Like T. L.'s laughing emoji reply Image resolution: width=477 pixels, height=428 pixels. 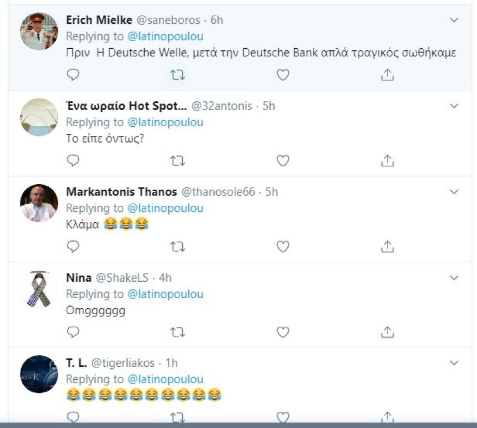point(282,417)
